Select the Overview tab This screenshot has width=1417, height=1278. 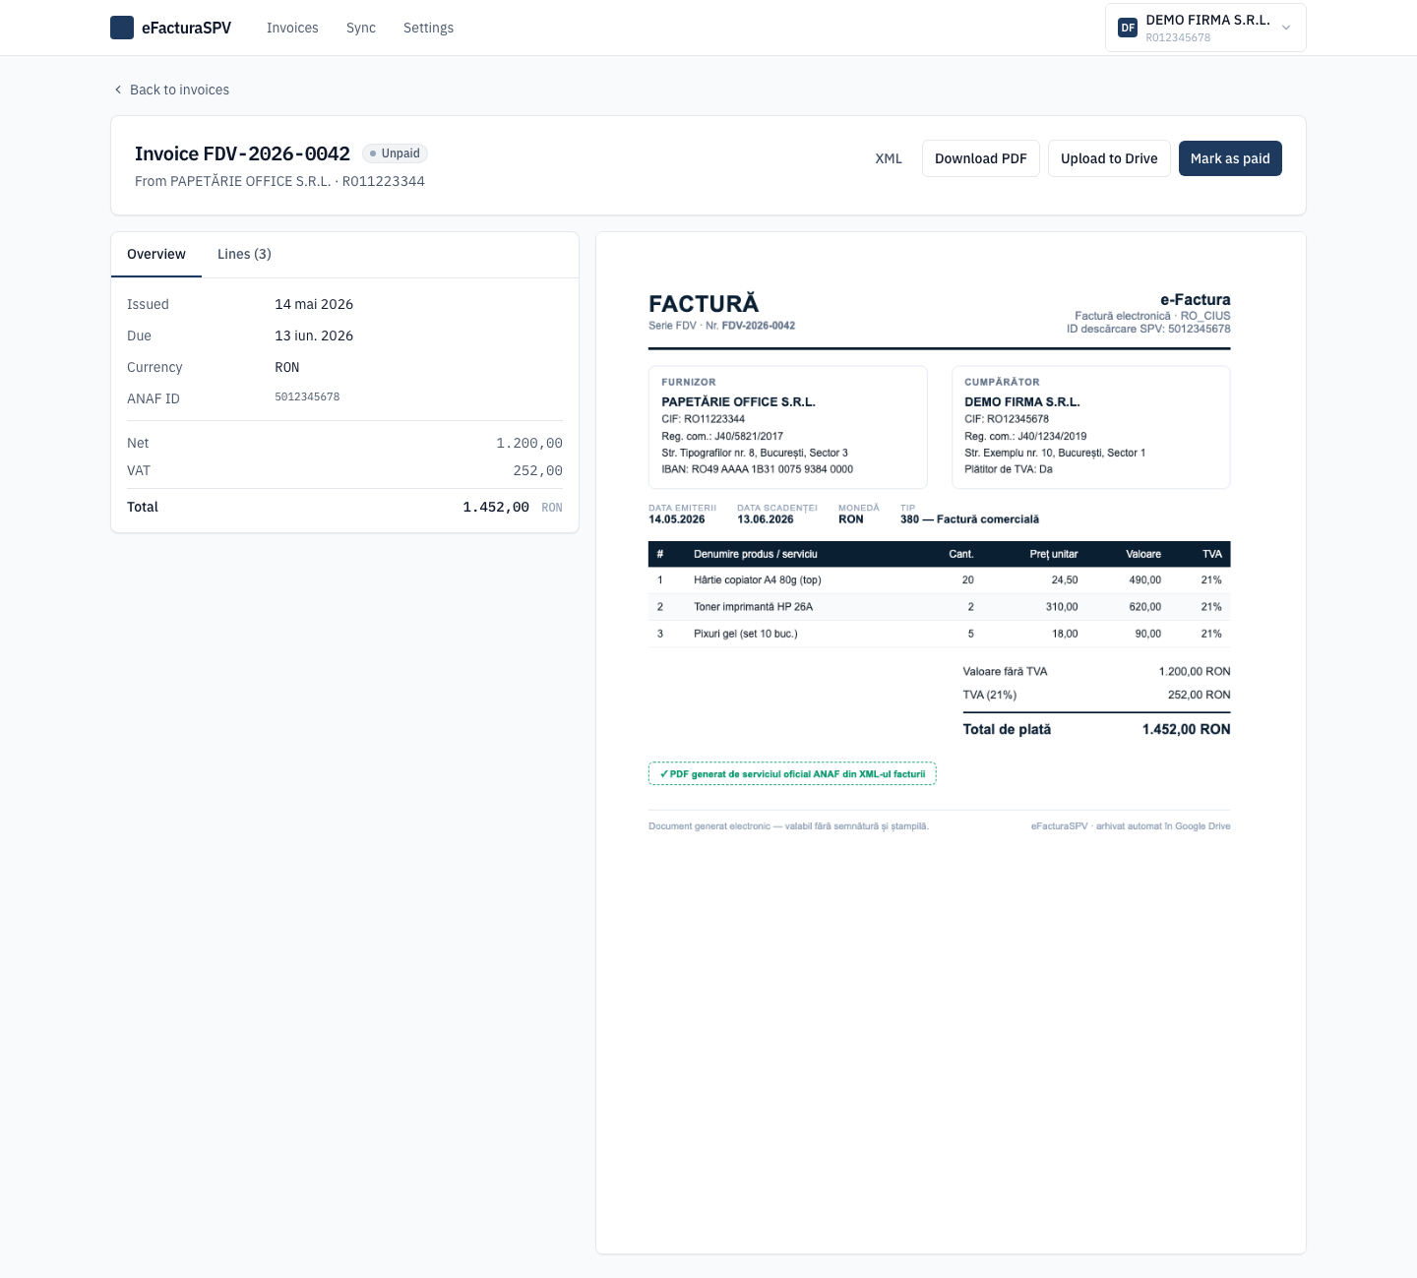pyautogui.click(x=156, y=254)
